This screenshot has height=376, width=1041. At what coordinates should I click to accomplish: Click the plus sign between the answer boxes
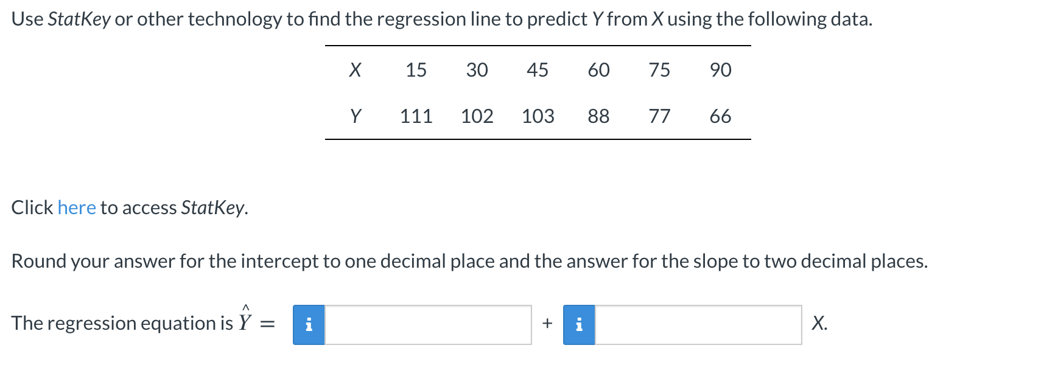tap(547, 323)
